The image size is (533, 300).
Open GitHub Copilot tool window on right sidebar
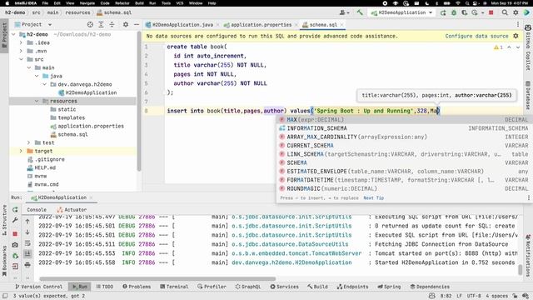pos(528,47)
